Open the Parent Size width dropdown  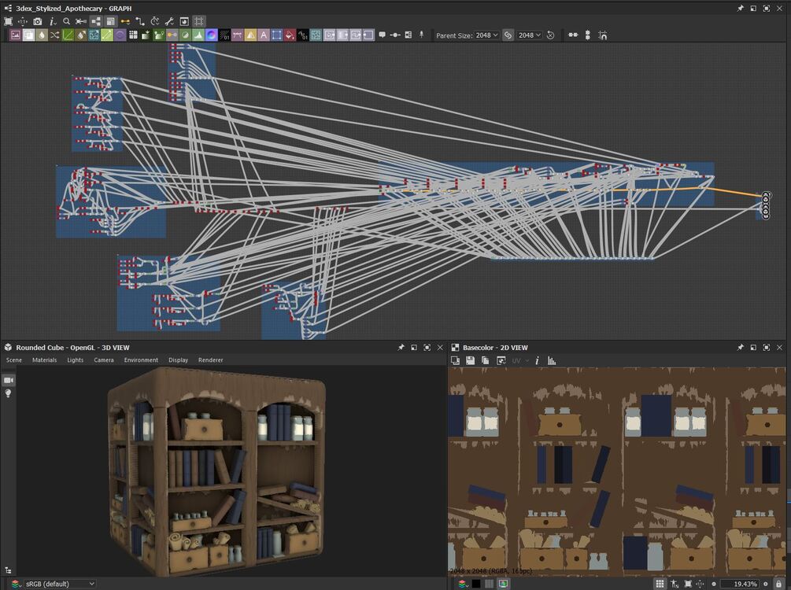click(486, 35)
